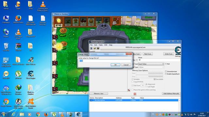
Task: Select the Cherry Bomb seed packet
Action: [x=83, y=22]
